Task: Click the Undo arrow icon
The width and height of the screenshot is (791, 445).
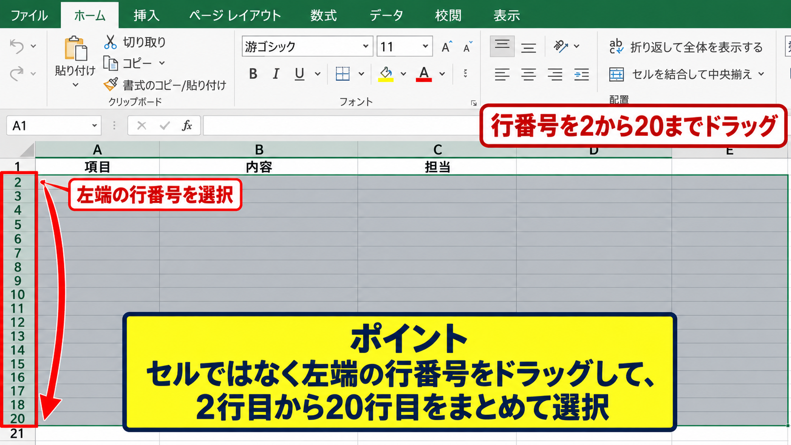Action: tap(17, 46)
